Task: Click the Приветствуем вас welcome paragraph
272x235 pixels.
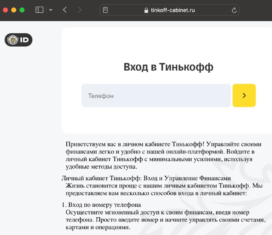Action: (164, 155)
